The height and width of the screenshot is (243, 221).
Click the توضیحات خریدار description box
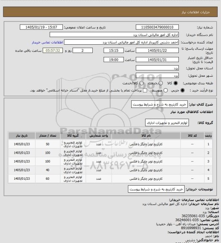156,189
